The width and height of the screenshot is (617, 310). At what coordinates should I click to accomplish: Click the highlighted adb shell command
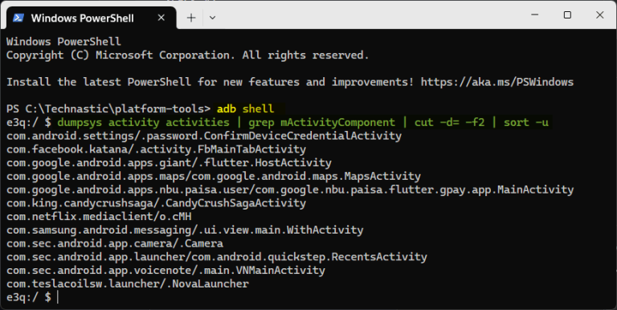tap(245, 108)
